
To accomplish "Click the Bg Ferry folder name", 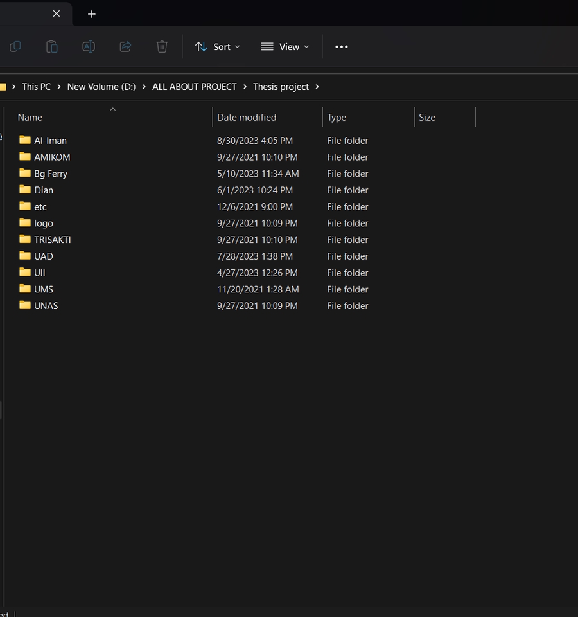I will point(51,174).
